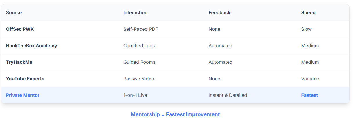Click the Speed column header

[x=308, y=12]
